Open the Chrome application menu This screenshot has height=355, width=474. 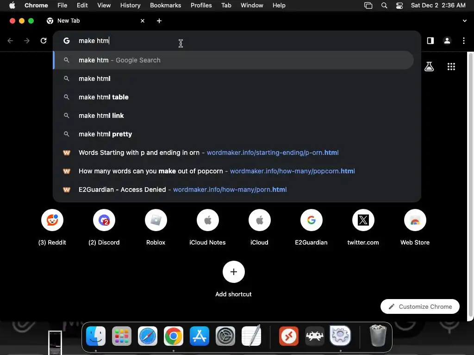(x=36, y=6)
